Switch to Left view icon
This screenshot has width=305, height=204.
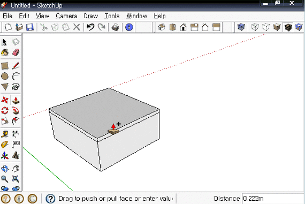[x=216, y=27]
